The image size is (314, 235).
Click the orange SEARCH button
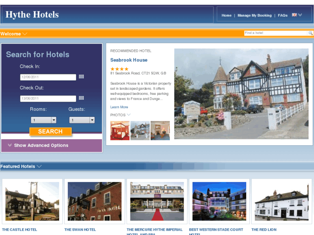tap(51, 132)
